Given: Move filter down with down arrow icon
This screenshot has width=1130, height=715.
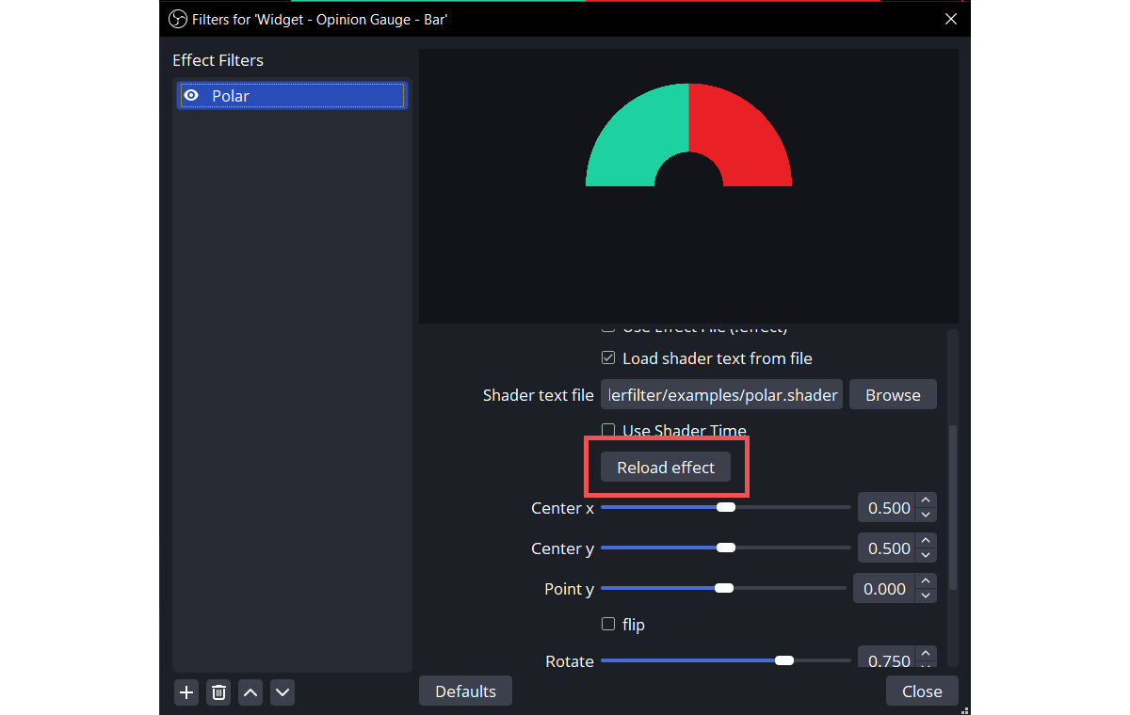Looking at the screenshot, I should point(282,692).
